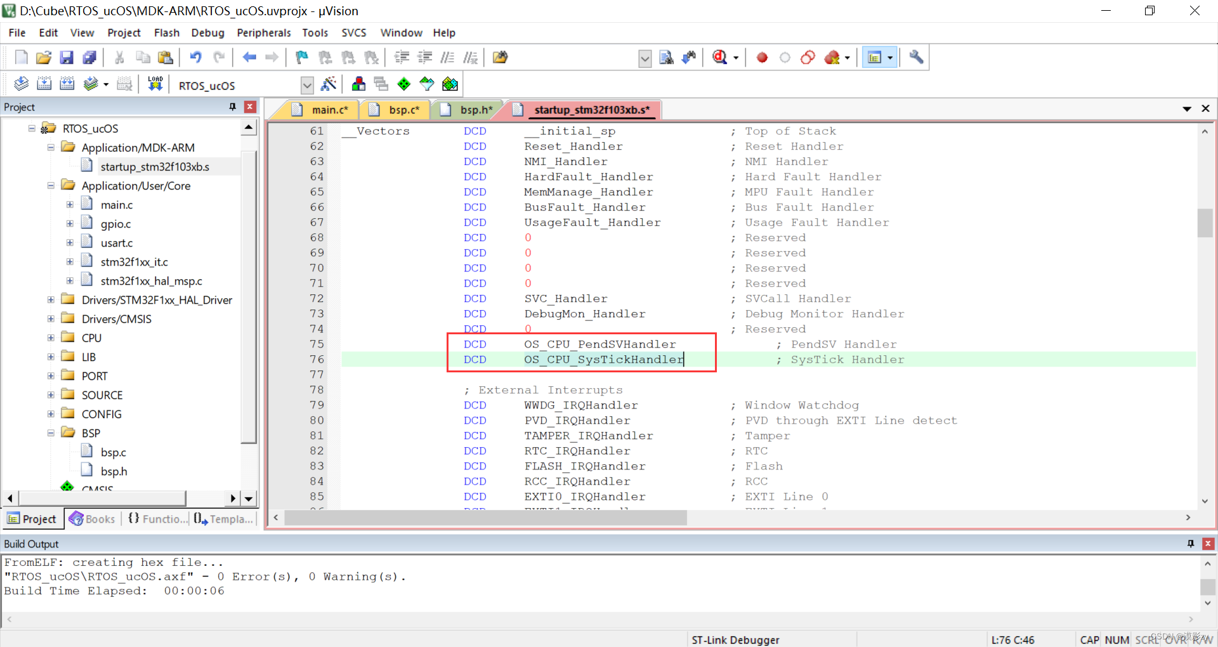Undo the last edit
The image size is (1218, 647).
coord(195,58)
